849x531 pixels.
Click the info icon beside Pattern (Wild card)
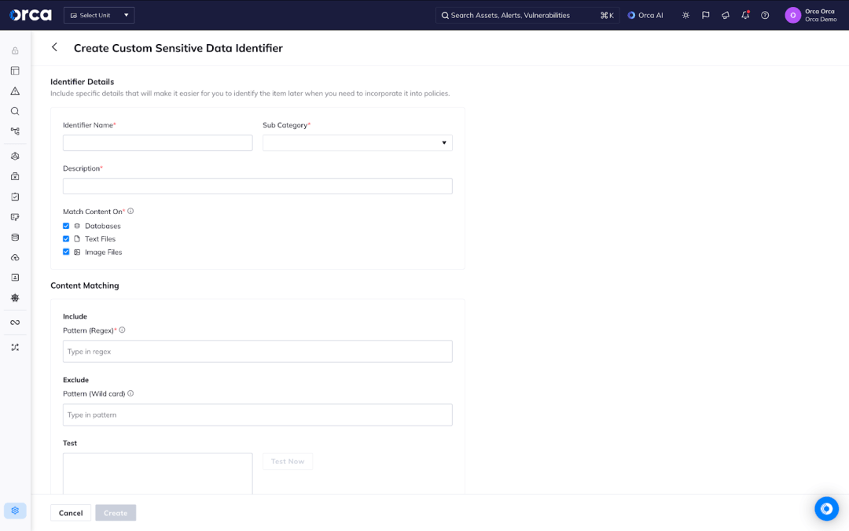pos(130,393)
